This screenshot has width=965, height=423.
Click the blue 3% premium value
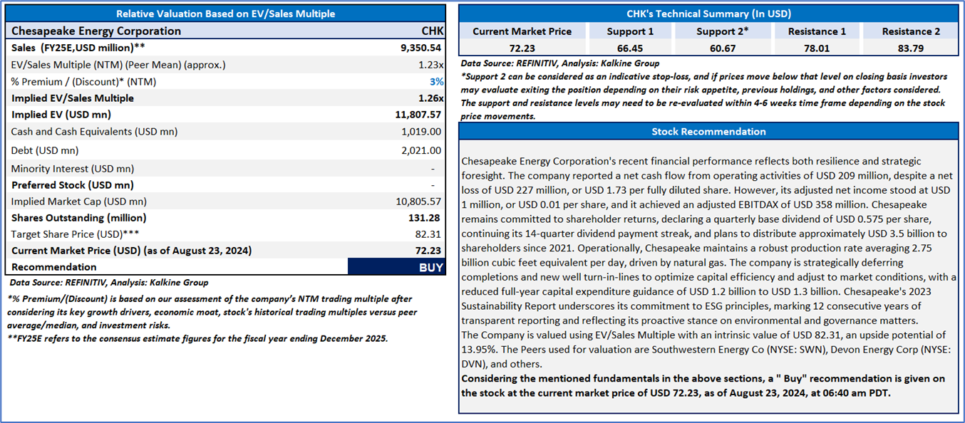436,81
